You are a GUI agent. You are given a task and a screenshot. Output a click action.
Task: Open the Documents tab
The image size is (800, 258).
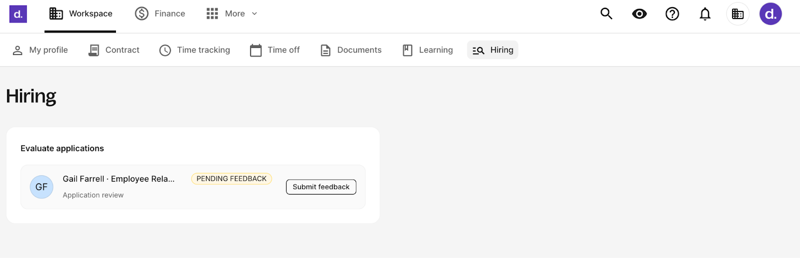click(351, 50)
